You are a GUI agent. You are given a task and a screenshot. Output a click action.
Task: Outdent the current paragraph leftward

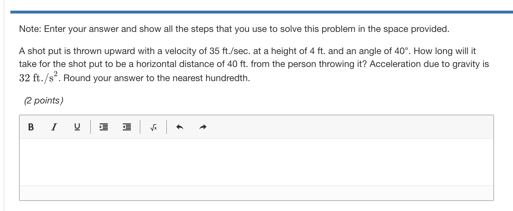pos(126,127)
